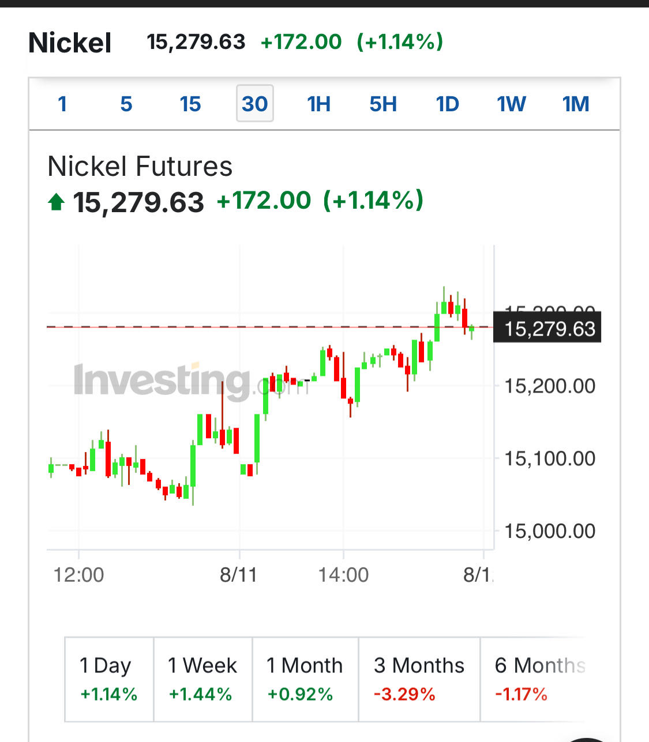
Task: Click the 14:00 time axis marker
Action: point(343,575)
